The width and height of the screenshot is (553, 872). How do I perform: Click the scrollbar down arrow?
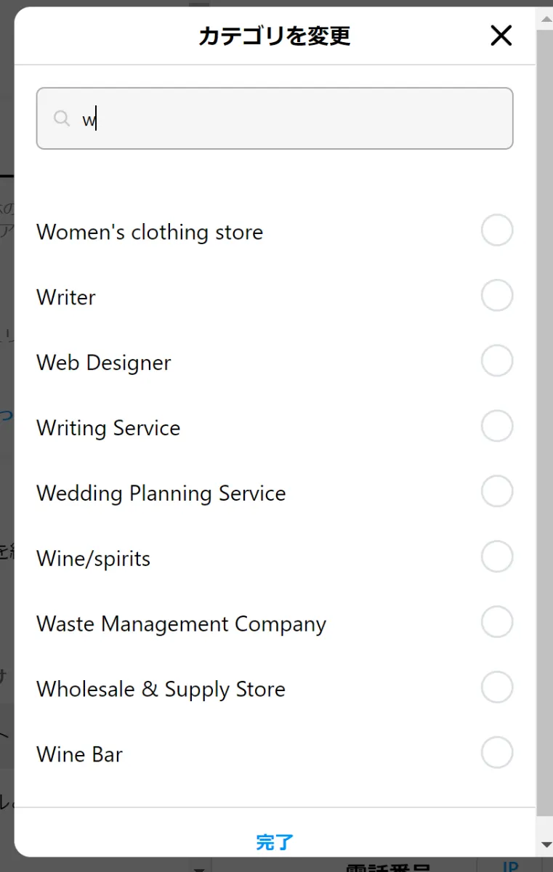coord(546,844)
